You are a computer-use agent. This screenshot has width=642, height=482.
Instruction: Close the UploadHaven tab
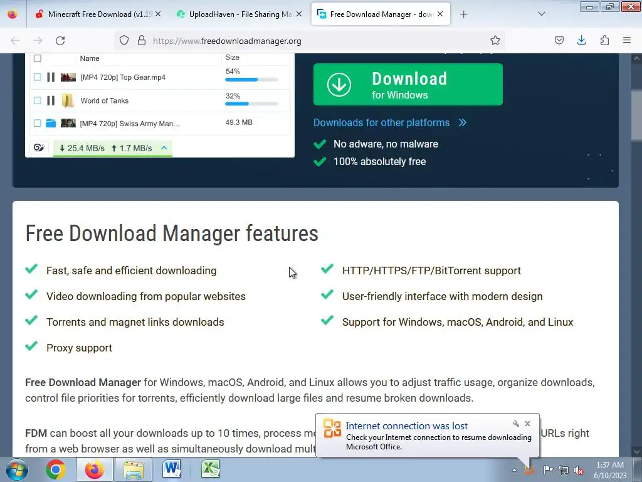[299, 14]
